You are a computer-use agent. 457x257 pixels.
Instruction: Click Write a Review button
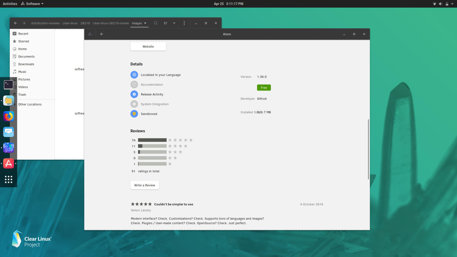click(x=145, y=185)
